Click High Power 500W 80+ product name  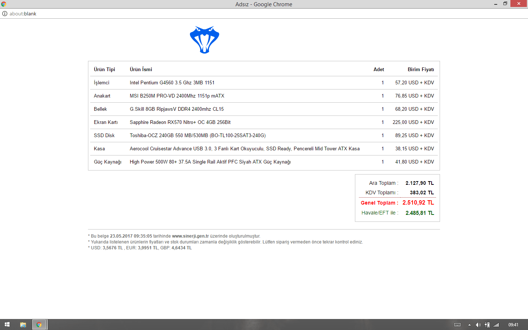(210, 162)
